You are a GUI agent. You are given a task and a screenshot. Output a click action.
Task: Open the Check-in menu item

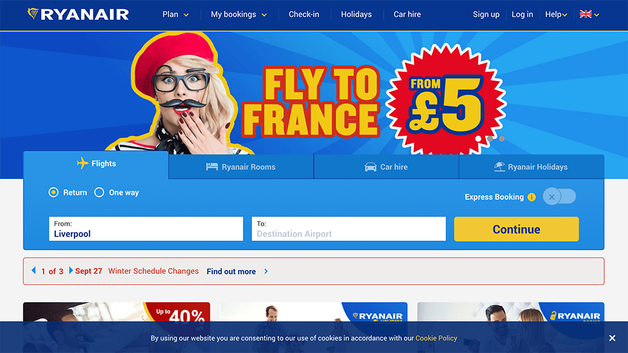tap(304, 14)
